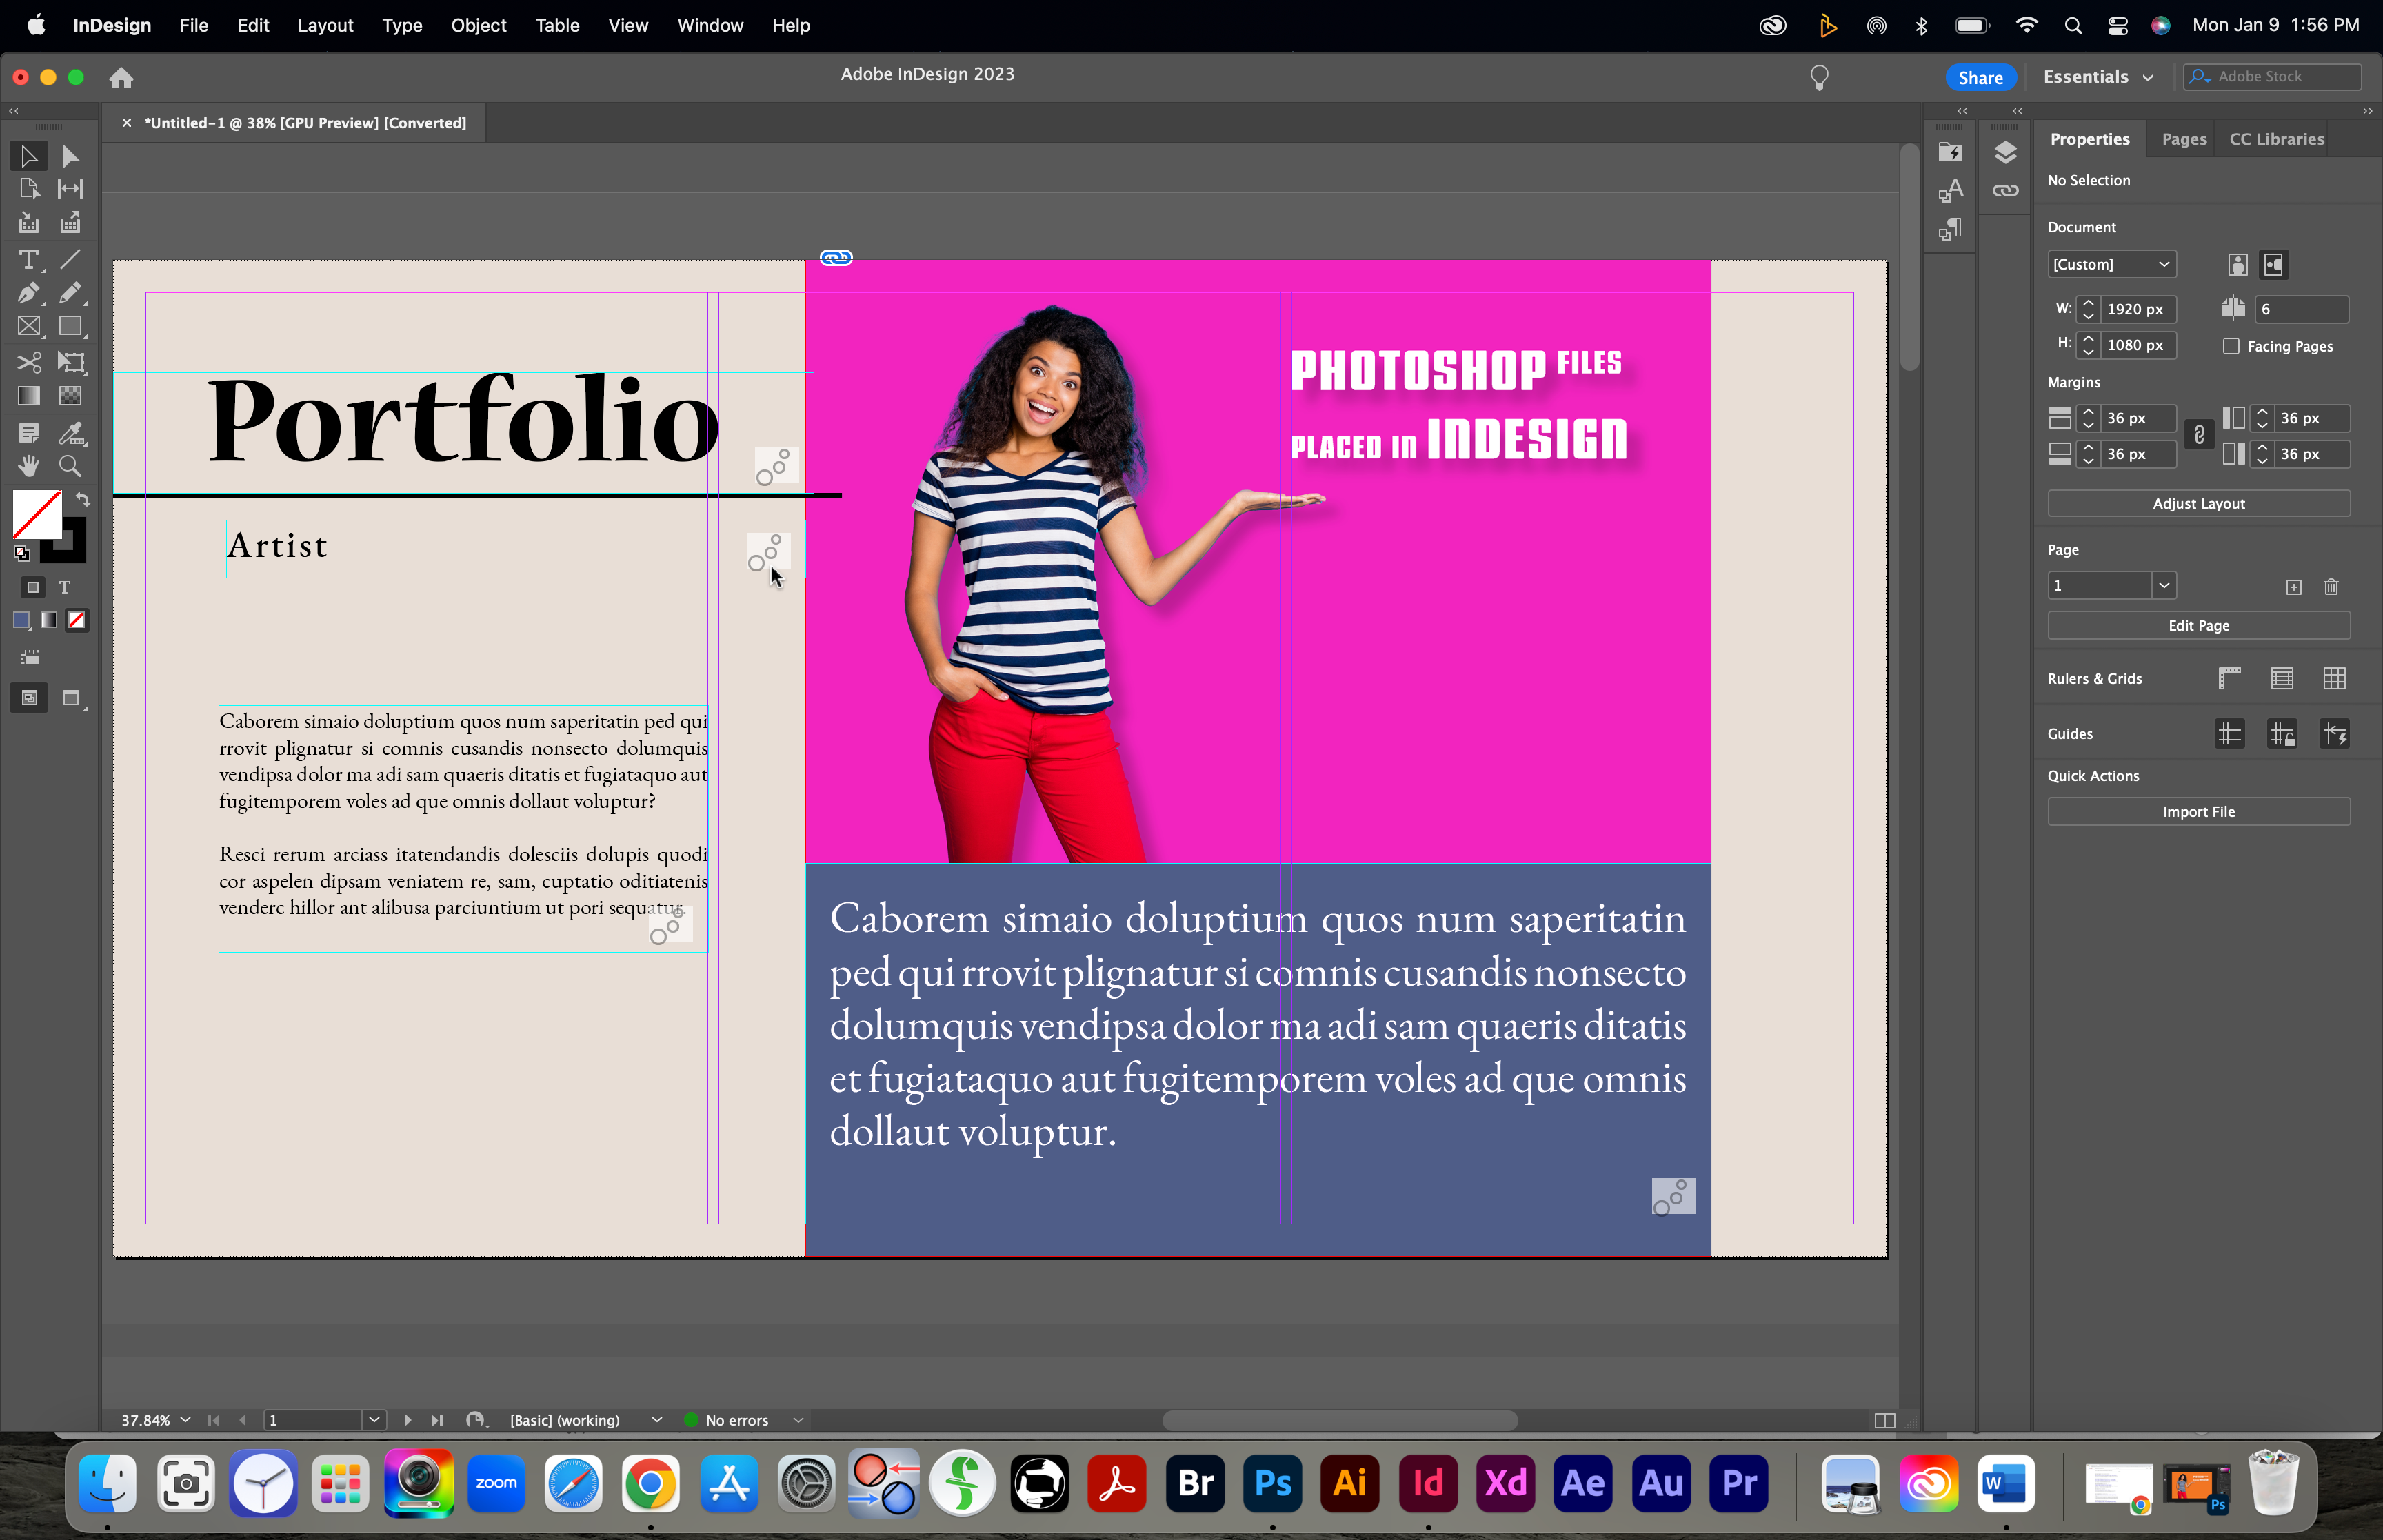Add a new page icon
This screenshot has width=2383, height=1540.
coord(2293,587)
